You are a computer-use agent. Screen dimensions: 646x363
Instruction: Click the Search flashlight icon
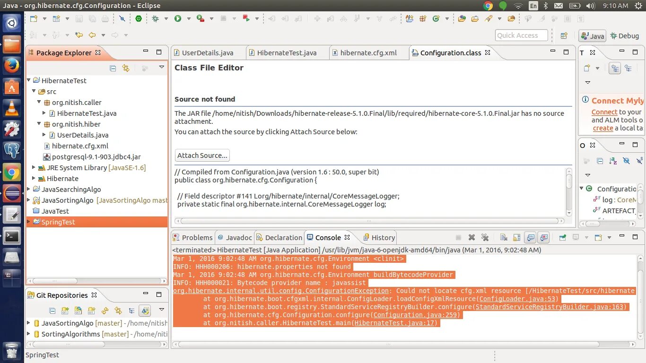489,18
